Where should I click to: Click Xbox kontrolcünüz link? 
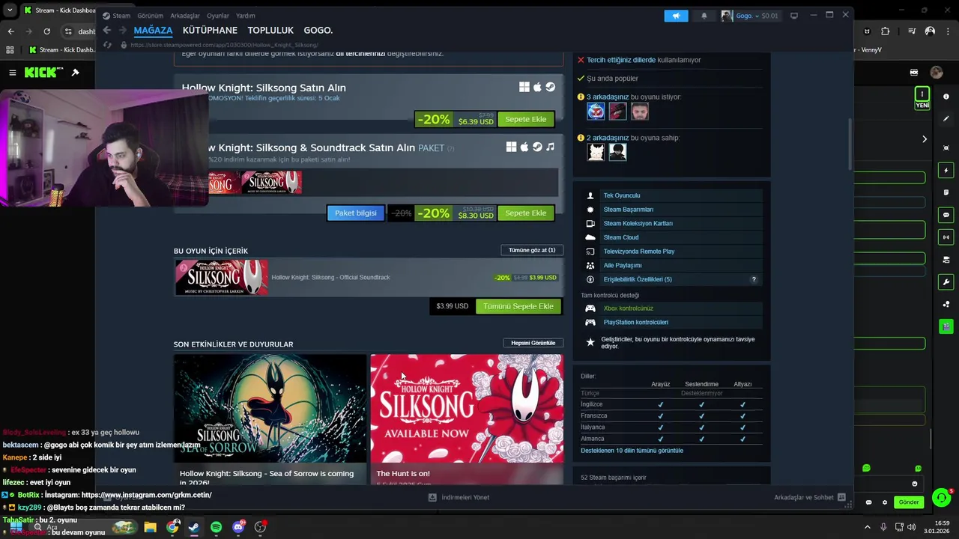[x=628, y=308]
